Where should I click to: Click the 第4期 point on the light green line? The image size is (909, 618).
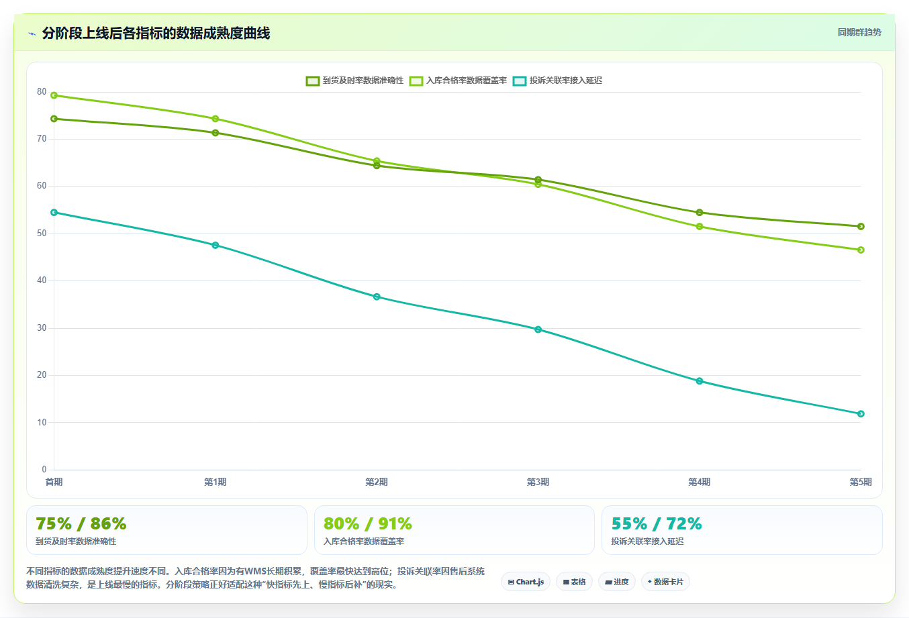(x=700, y=226)
